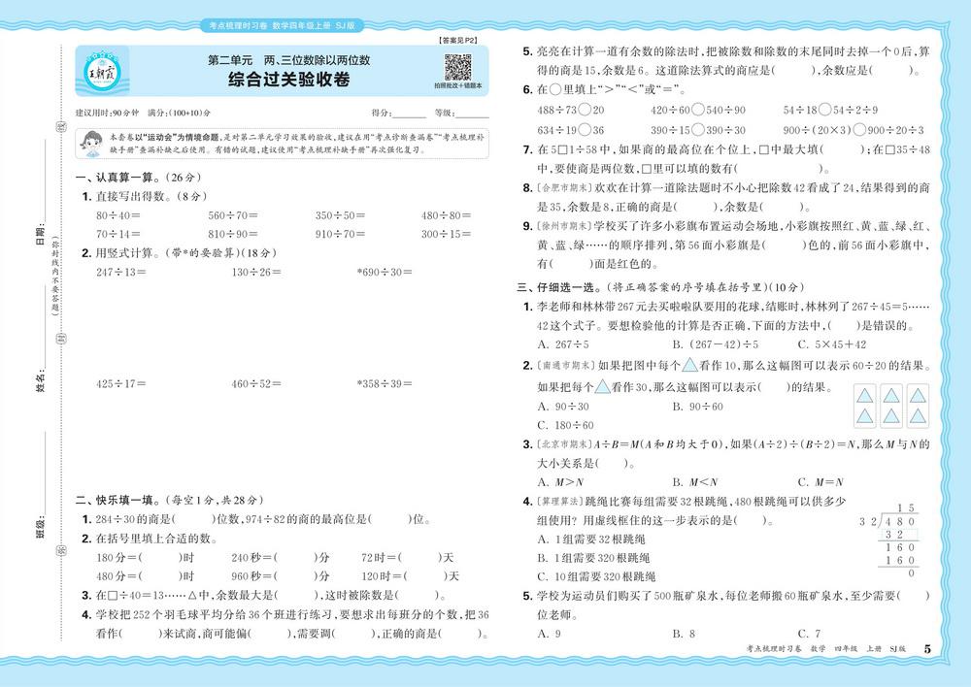
Task: Select option "C. 10组需要320根跳绳"
Action: pyautogui.click(x=596, y=576)
